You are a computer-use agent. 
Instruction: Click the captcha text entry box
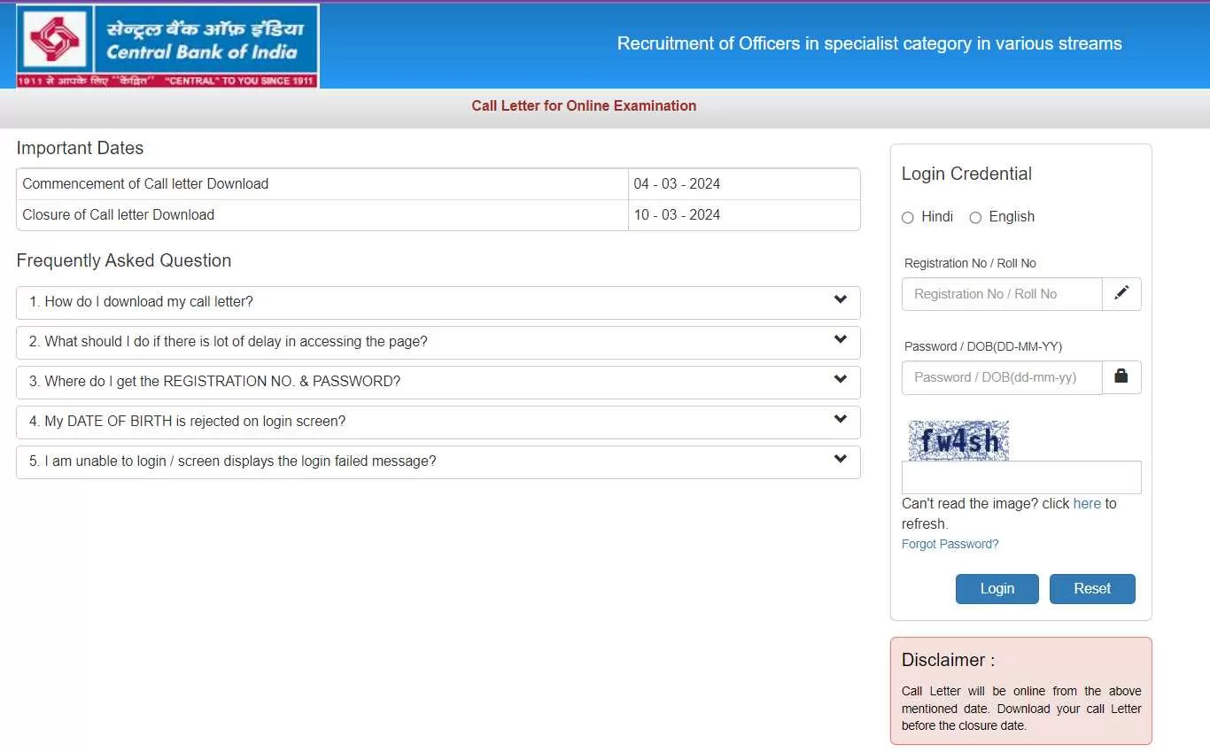pyautogui.click(x=1020, y=477)
